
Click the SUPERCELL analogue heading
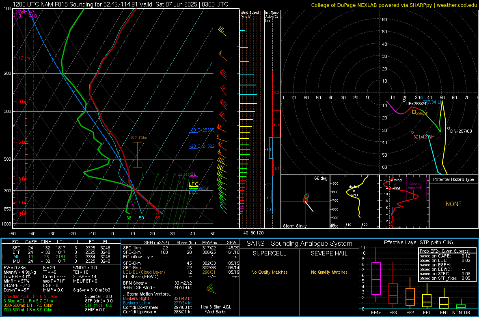click(x=270, y=253)
